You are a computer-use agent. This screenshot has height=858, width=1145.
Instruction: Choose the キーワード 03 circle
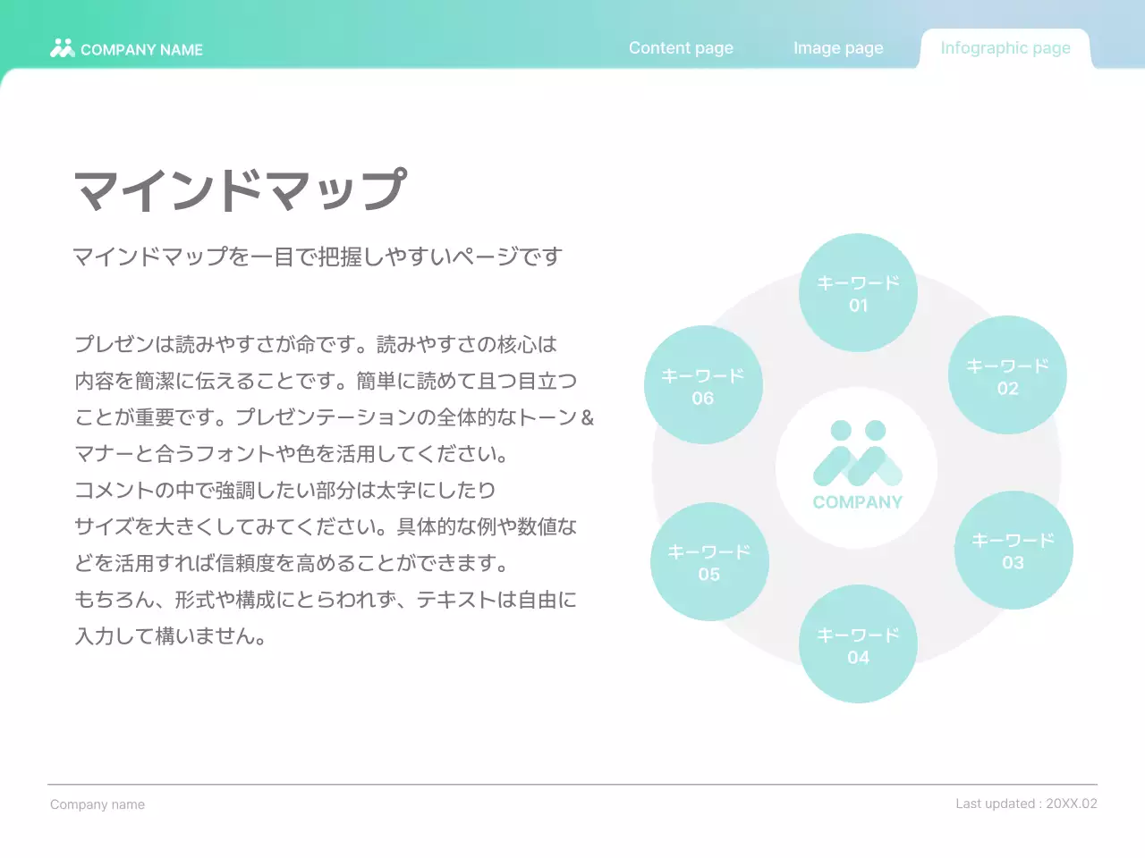tap(1013, 551)
